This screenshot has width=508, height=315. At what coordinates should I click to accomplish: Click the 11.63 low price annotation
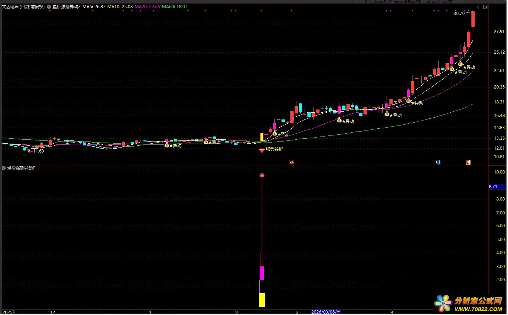[x=38, y=151]
